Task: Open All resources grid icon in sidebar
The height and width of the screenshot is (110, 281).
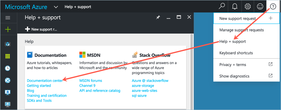Action: click(x=8, y=56)
